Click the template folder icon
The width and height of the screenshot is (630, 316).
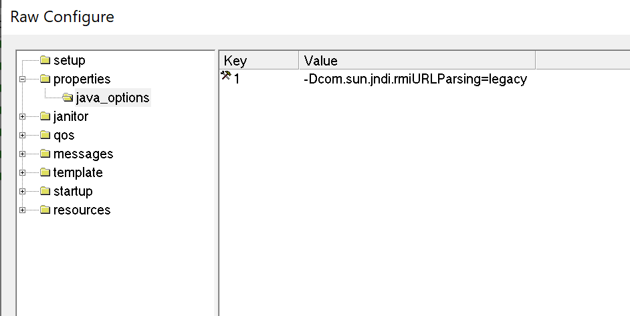click(45, 173)
